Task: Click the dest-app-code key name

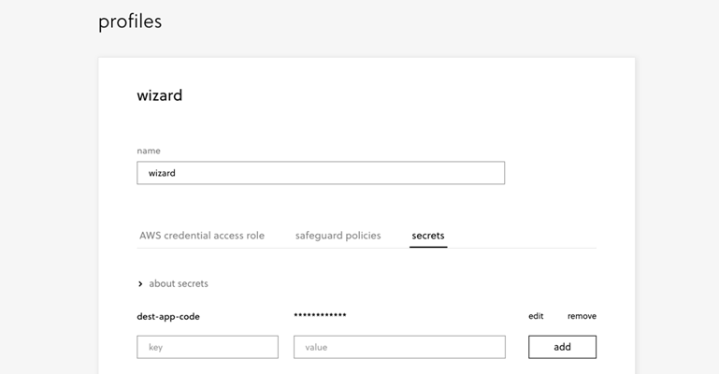Action: click(x=168, y=316)
